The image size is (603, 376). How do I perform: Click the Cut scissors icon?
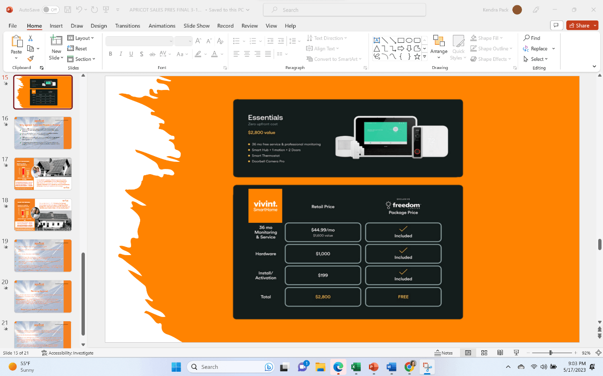pyautogui.click(x=31, y=38)
